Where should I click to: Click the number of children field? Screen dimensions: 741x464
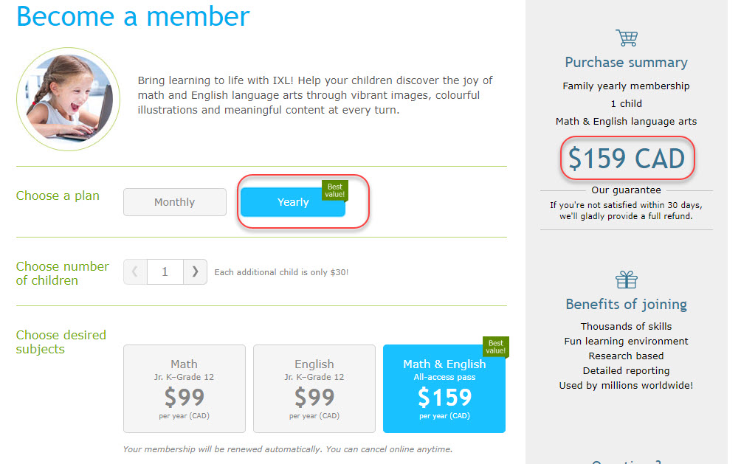pyautogui.click(x=165, y=271)
